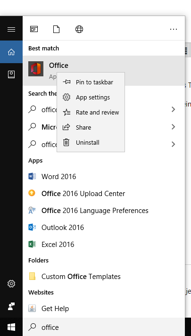Viewport: 191px width, 336px height.
Task: Choose Pin to taskbar from context menu
Action: [91, 82]
